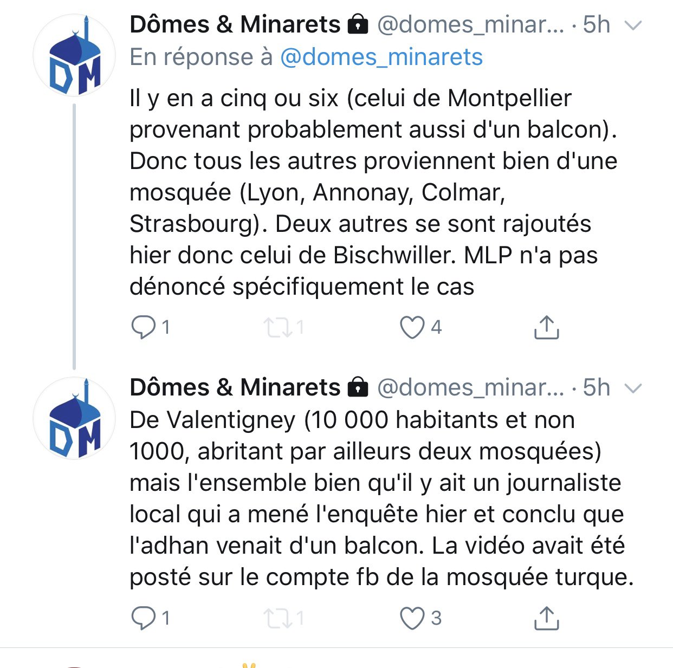The width and height of the screenshot is (673, 668).
Task: Open the first tweet's text about Montpellier
Action: (373, 192)
